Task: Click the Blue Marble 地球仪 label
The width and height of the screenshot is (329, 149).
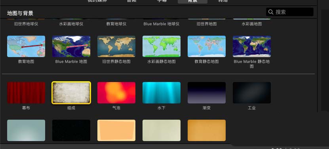Action: [x=162, y=24]
